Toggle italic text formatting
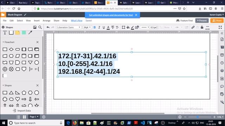This screenshot has width=225, height=126. 99,27
